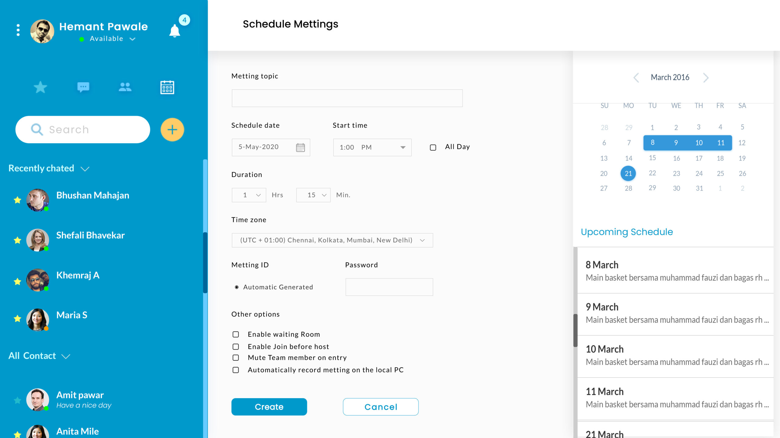Open the favorites star tab
This screenshot has height=438, width=780.
click(x=40, y=87)
